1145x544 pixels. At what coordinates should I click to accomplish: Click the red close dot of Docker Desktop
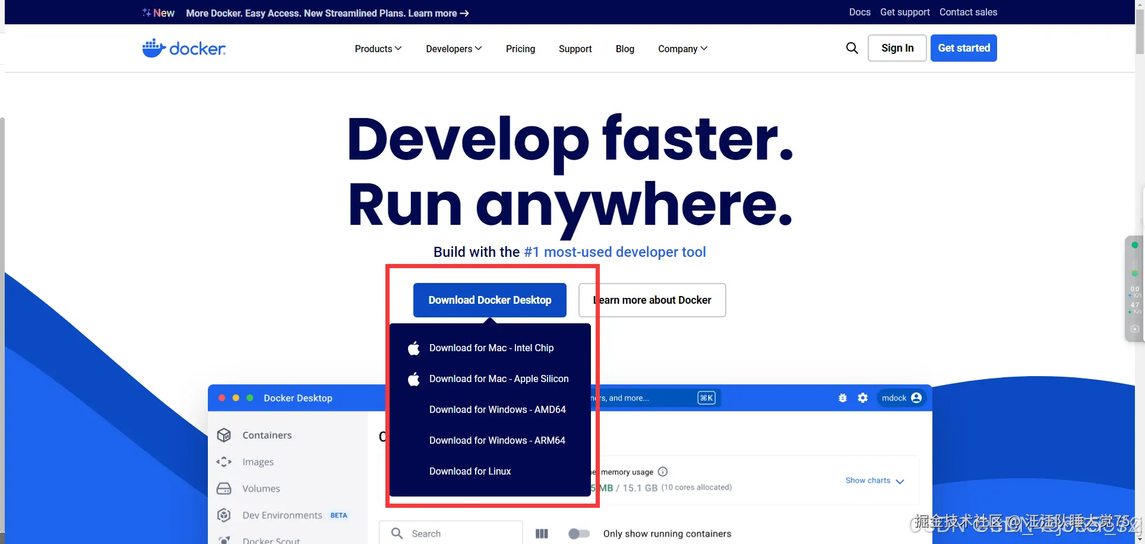[x=222, y=398]
